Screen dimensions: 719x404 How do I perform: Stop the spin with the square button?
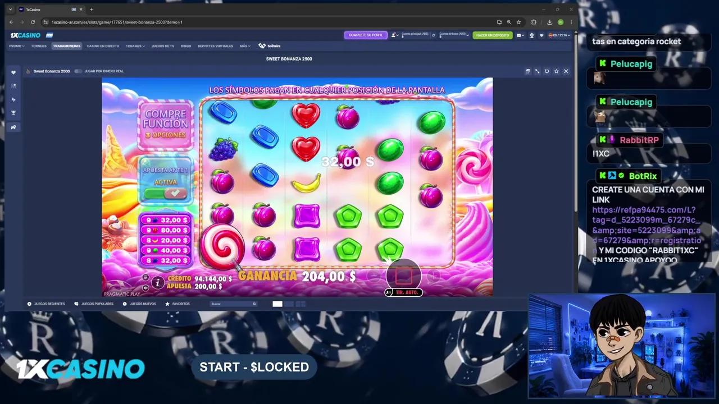click(404, 275)
